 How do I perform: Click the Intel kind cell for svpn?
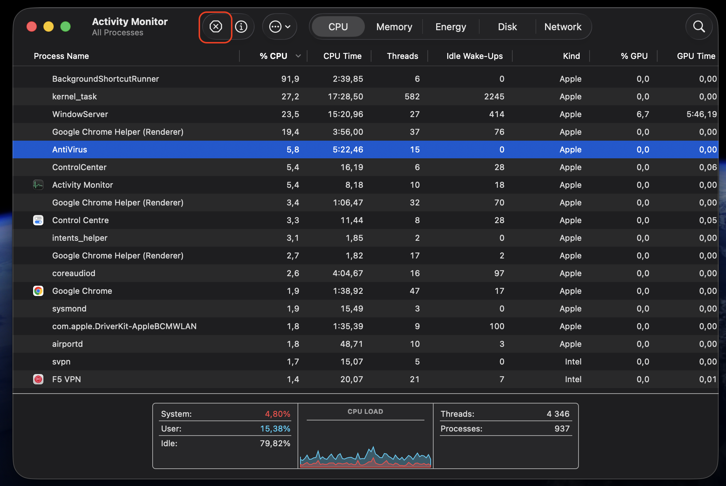coord(573,362)
